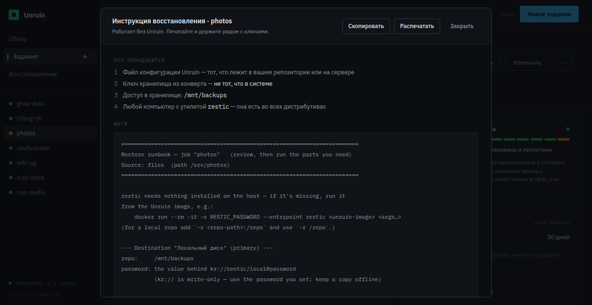
Task: Click item 2, Ключ хранилища из конверта
Action: [x=198, y=83]
